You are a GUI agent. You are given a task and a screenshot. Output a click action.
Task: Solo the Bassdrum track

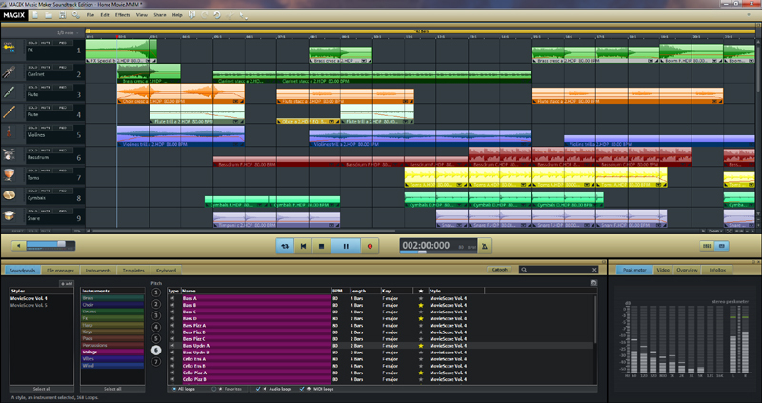(x=32, y=151)
